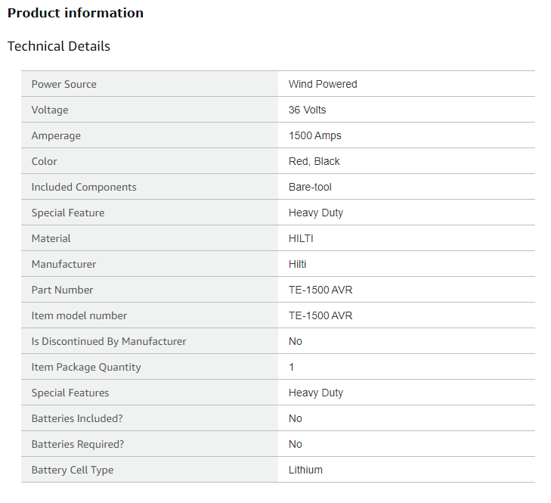Click the Lithium battery cell value

point(305,470)
